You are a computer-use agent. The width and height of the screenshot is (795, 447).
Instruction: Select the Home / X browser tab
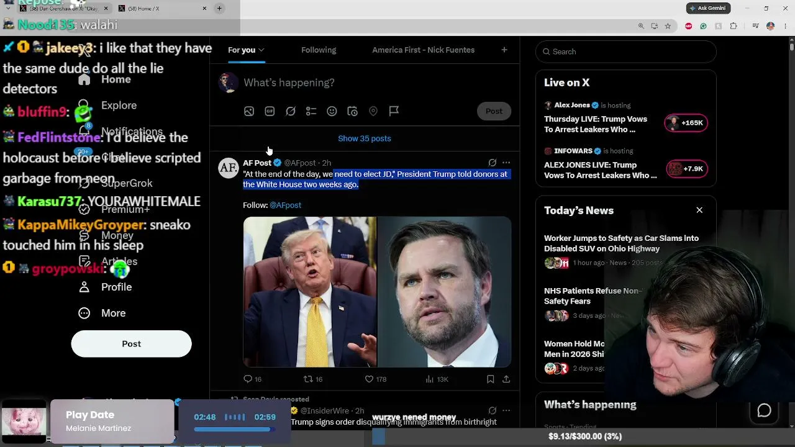tap(163, 8)
